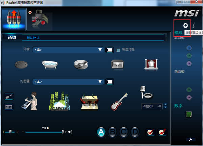Image resolution: width=203 pixels, height=146 pixels.
Task: Open the information 'i' icon
Action: pos(194,25)
